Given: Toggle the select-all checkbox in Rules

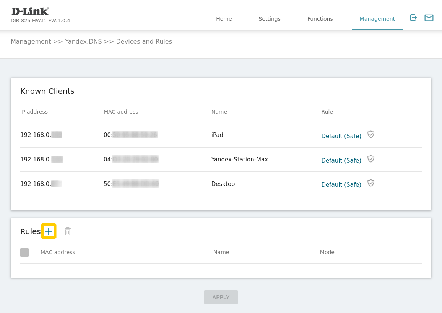Looking at the screenshot, I should pyautogui.click(x=24, y=253).
